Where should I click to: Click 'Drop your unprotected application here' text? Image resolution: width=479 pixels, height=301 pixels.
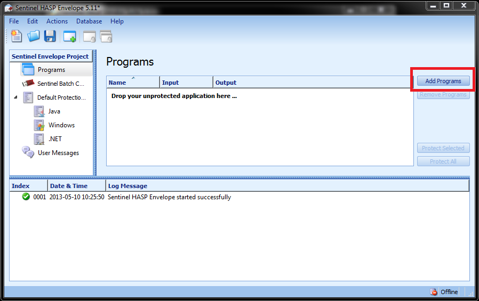point(174,96)
